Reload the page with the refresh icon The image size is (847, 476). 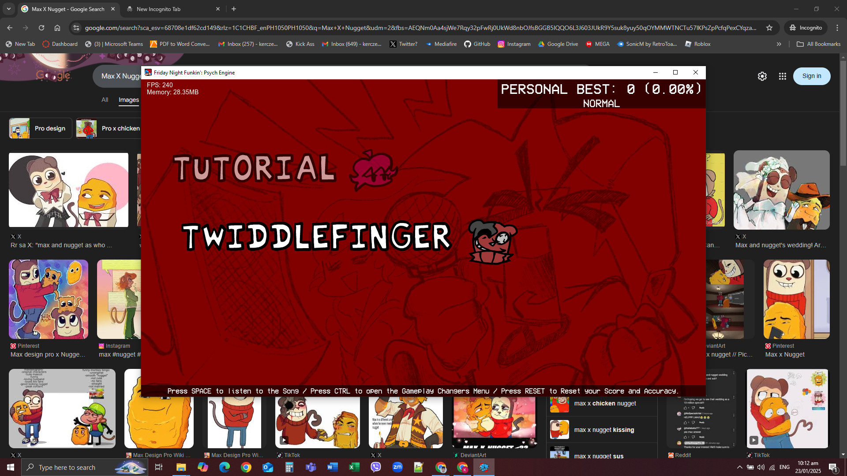tap(41, 27)
